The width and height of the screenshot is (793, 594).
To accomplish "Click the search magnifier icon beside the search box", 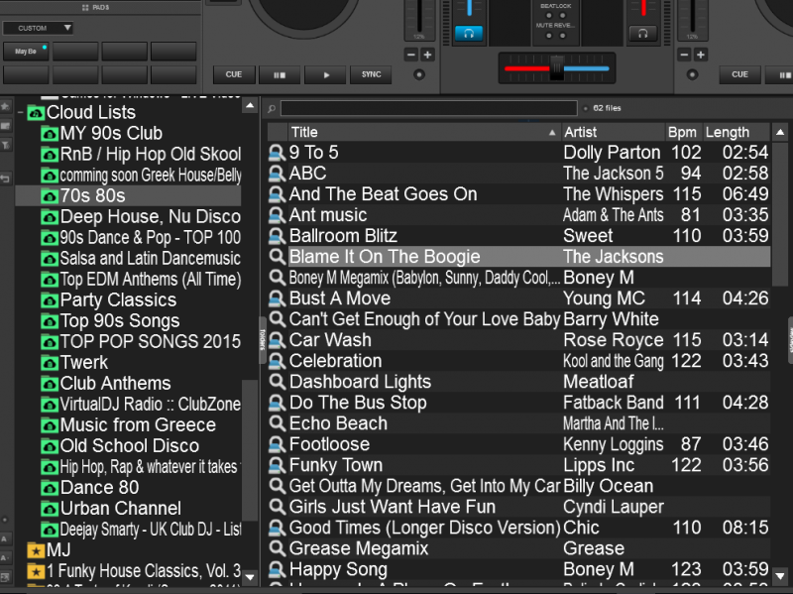I will coord(272,108).
